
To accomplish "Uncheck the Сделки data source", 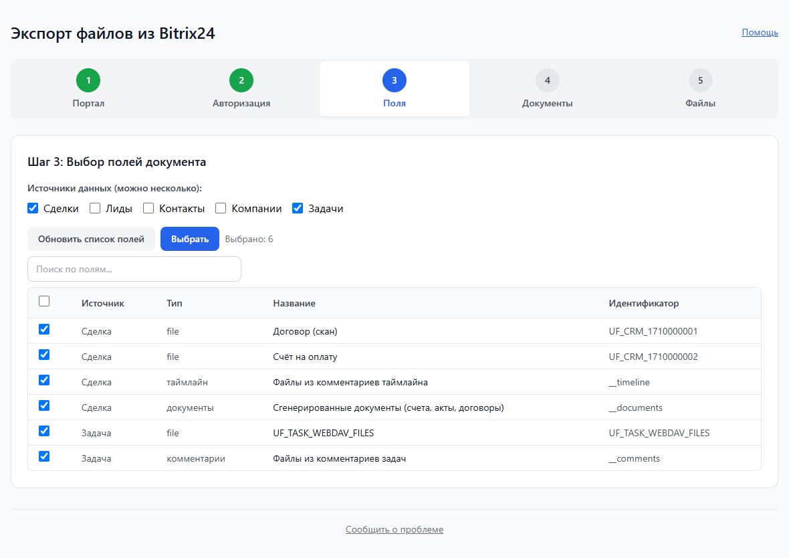I will point(33,208).
